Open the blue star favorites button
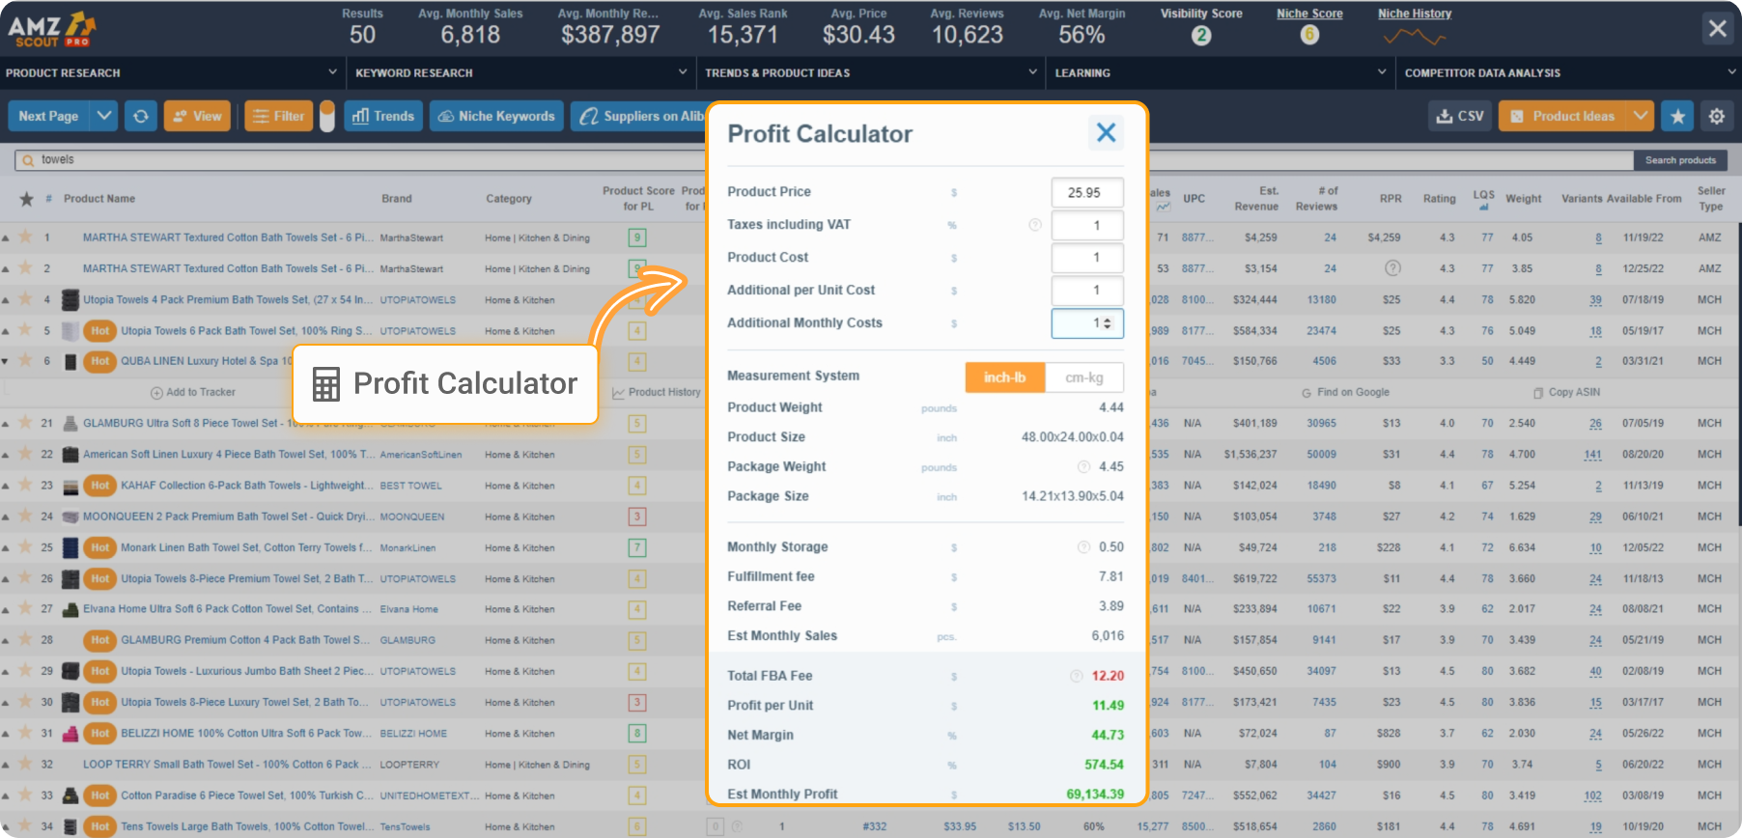1742x838 pixels. [1678, 116]
